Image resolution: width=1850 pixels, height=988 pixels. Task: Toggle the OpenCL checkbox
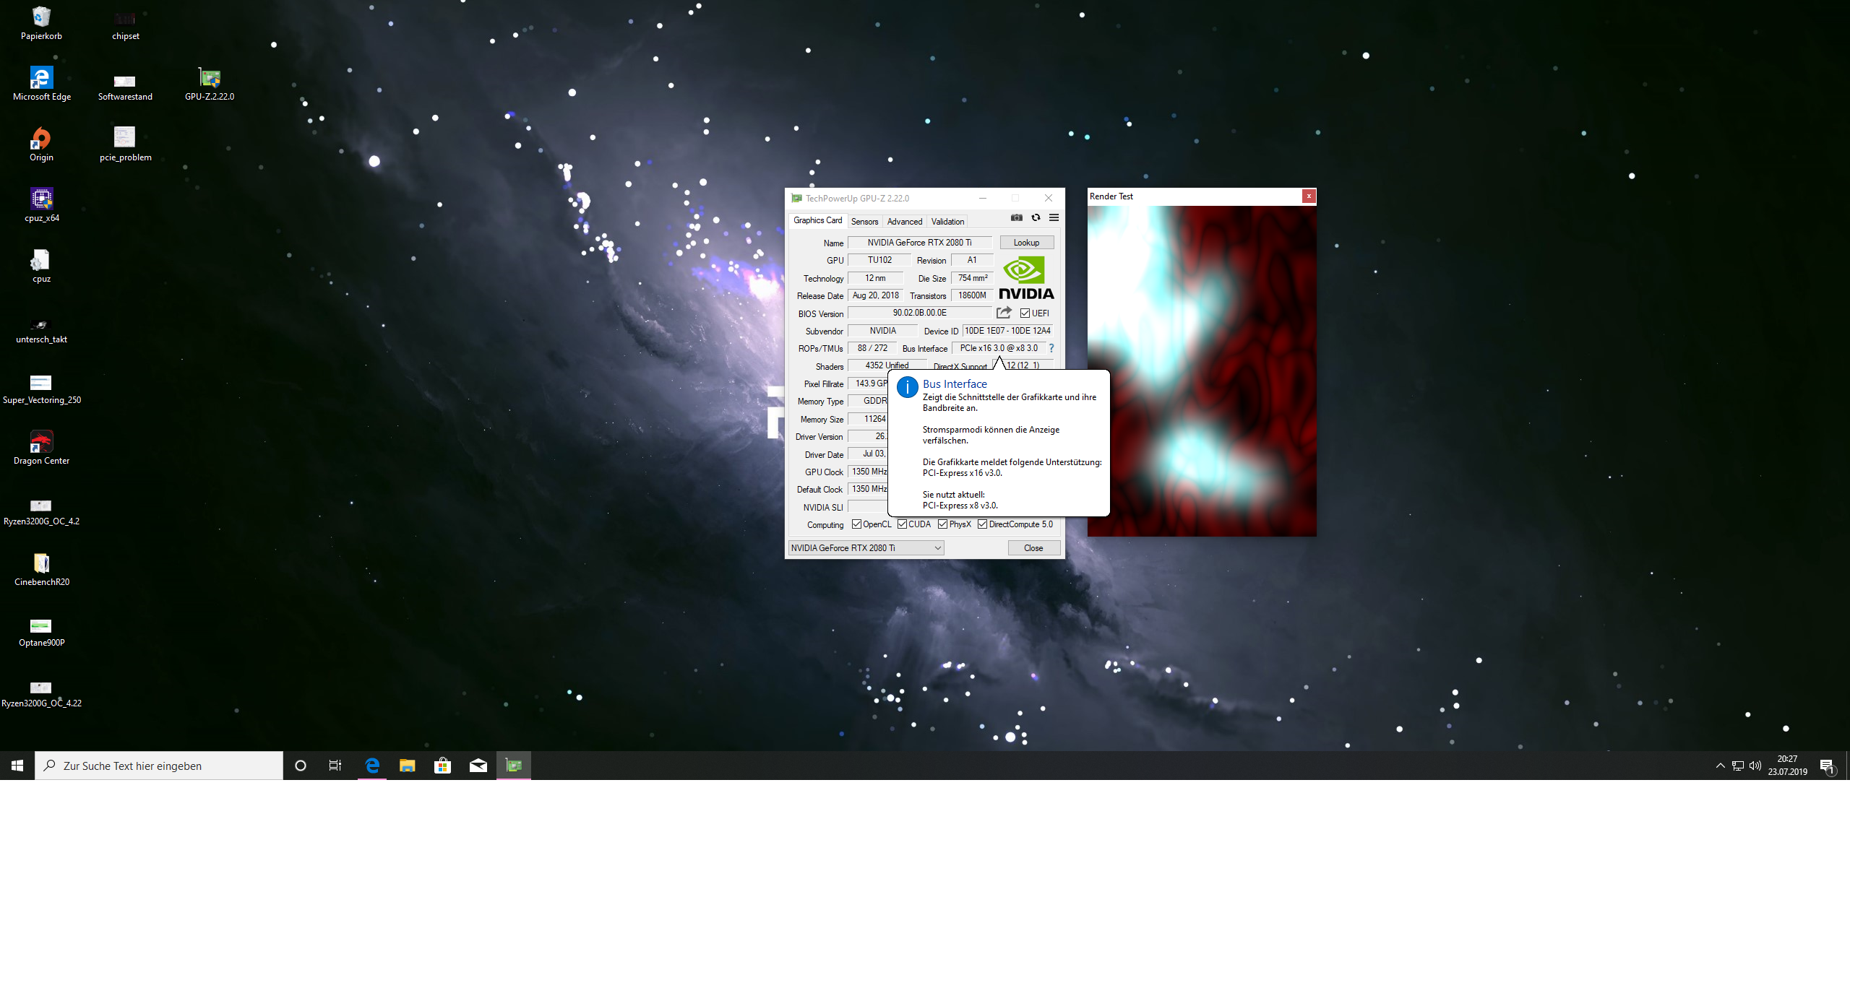pos(856,524)
